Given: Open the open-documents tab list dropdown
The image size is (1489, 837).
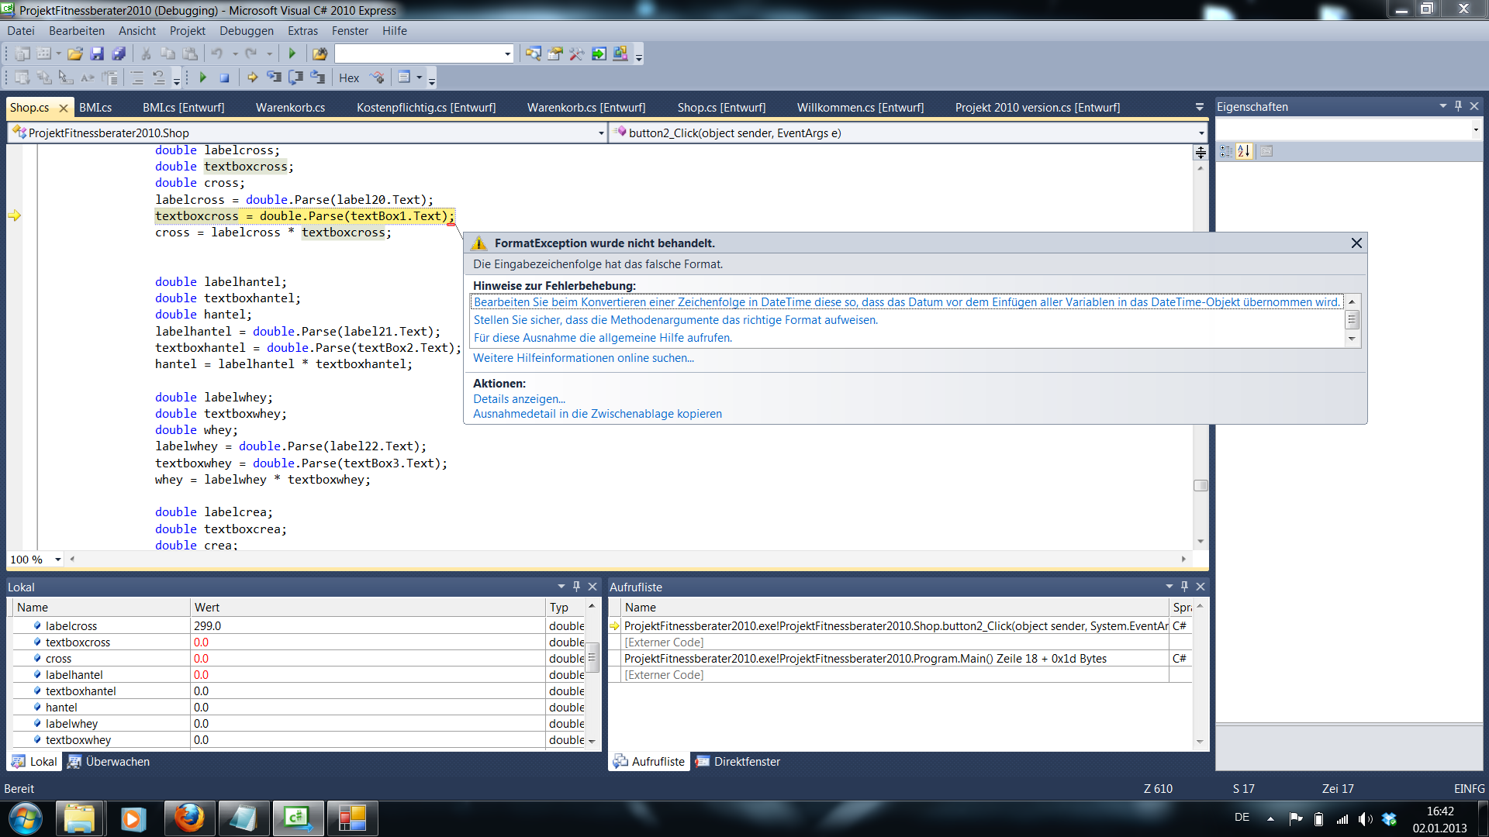Looking at the screenshot, I should pos(1199,107).
